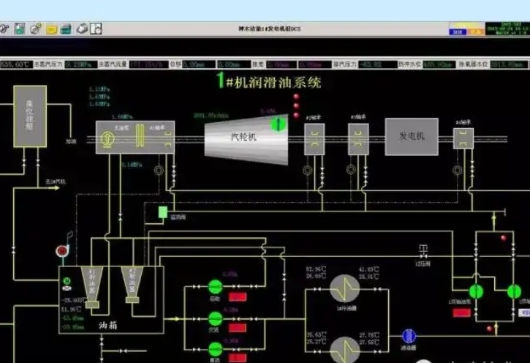530x363 pixels.
Task: Click the 主蒸汽压力 value field
Action: click(82, 64)
